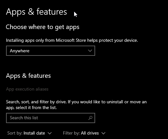This screenshot has width=168, height=139.
Task: Click the Sort by: label
Action: pyautogui.click(x=15, y=133)
